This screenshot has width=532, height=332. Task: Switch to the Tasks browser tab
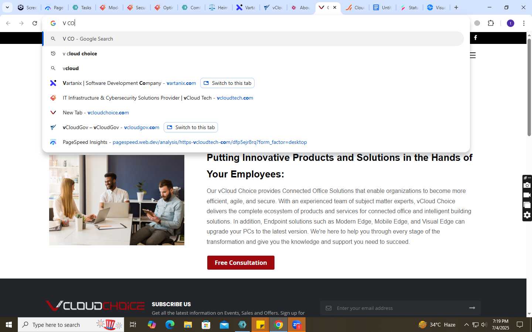(82, 7)
